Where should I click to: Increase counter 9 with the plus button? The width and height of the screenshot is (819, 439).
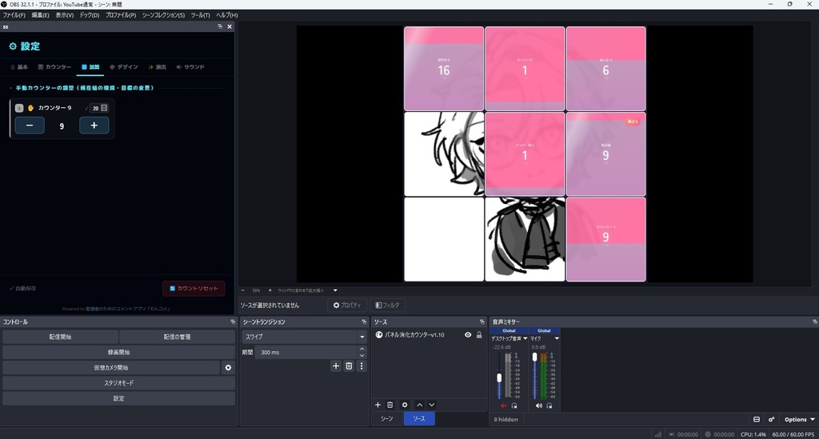[x=94, y=126]
